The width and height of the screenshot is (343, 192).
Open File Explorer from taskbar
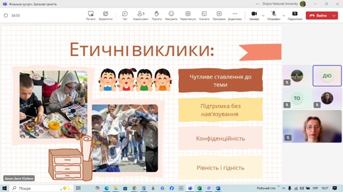pos(116,188)
